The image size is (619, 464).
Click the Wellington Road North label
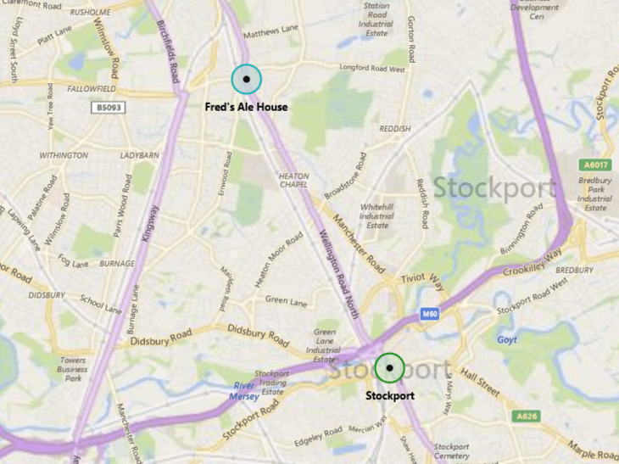pos(338,275)
